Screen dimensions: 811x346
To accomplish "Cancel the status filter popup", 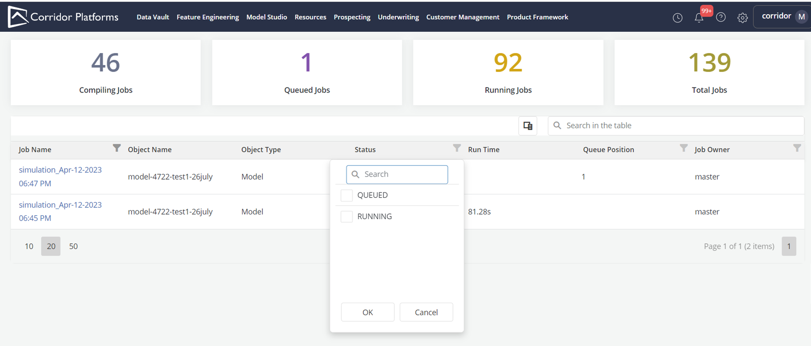I will point(426,312).
